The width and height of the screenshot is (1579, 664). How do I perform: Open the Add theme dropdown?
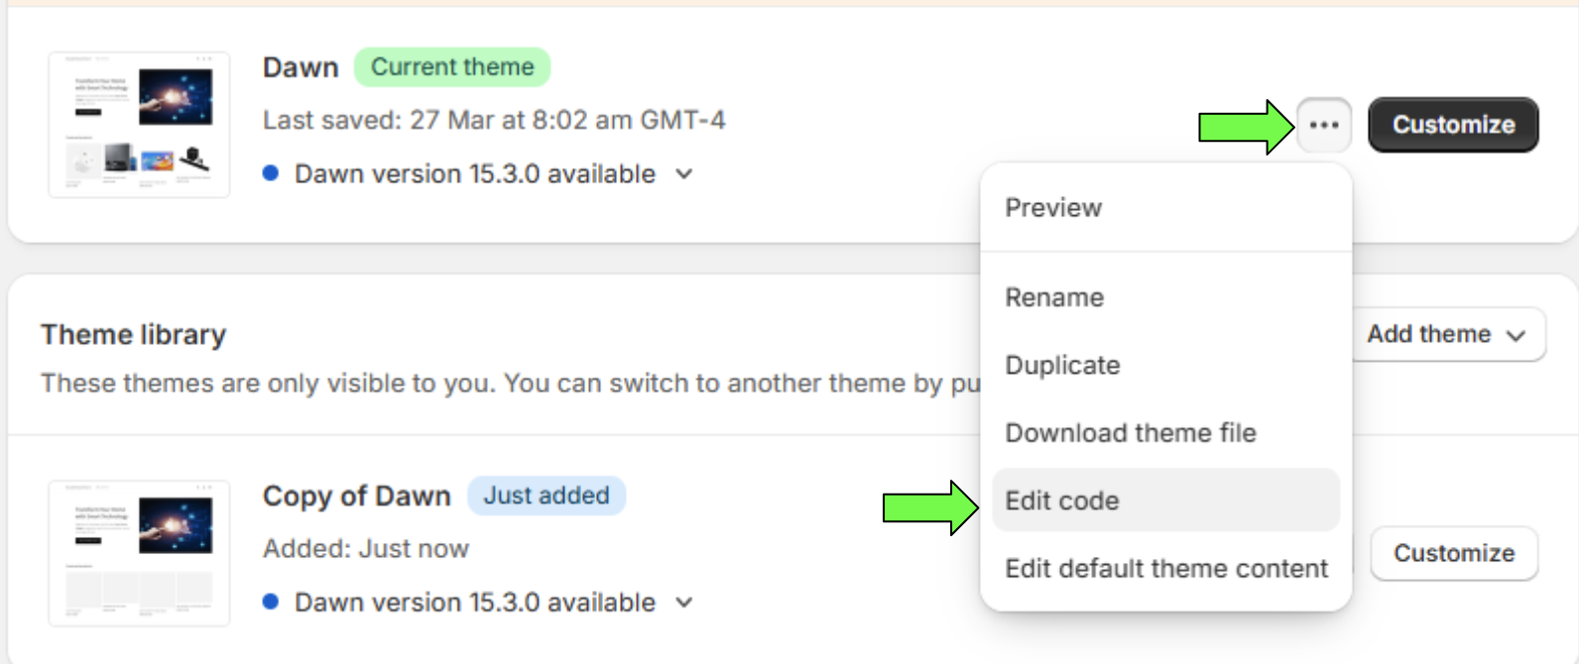tap(1446, 335)
